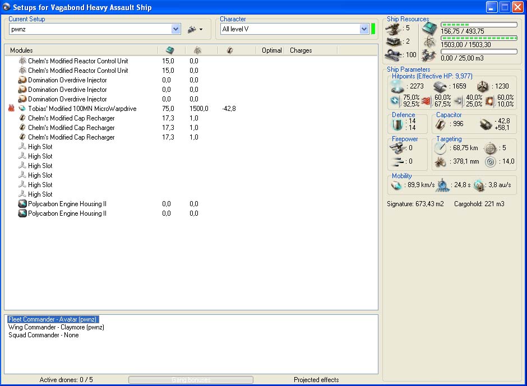
Task: Click the turret hardpoints icon
Action: coord(392,29)
